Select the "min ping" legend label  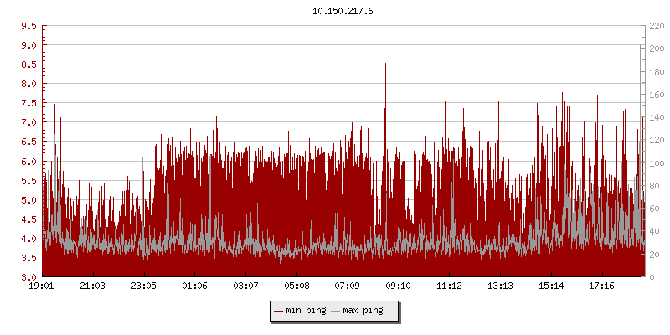click(x=305, y=311)
